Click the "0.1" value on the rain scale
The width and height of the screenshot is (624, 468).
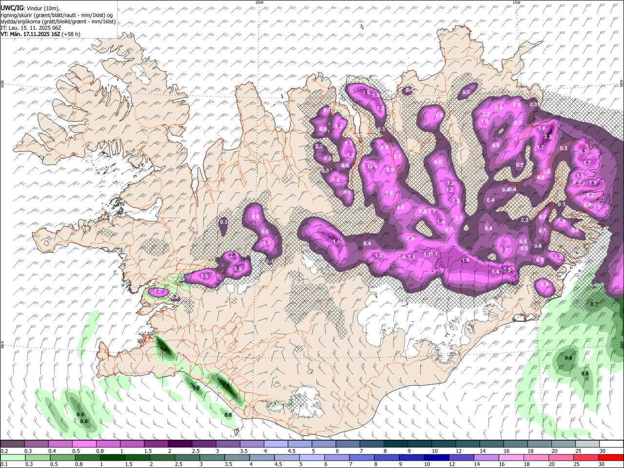[x=4, y=464]
